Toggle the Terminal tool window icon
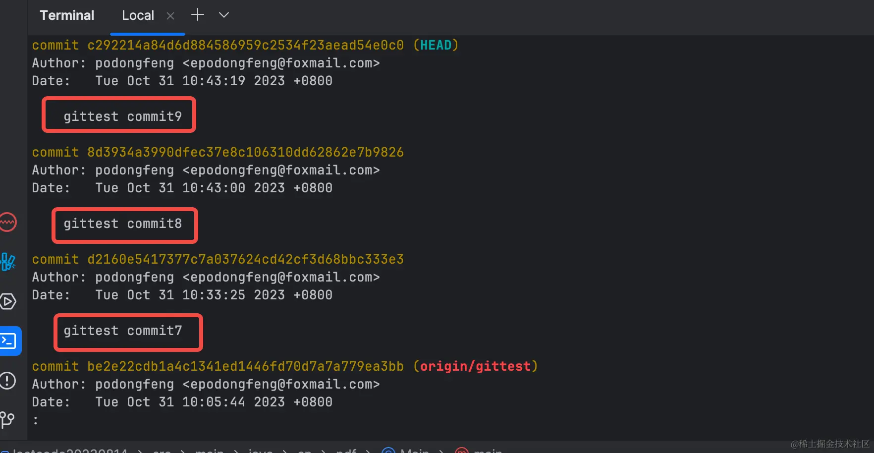This screenshot has height=453, width=874. click(x=9, y=341)
